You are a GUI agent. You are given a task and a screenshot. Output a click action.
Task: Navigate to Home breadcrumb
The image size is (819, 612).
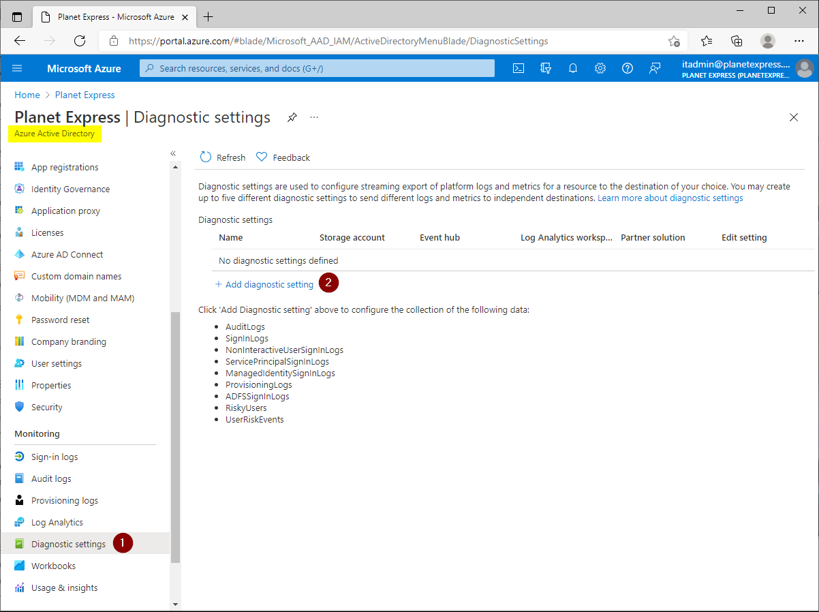[x=27, y=95]
